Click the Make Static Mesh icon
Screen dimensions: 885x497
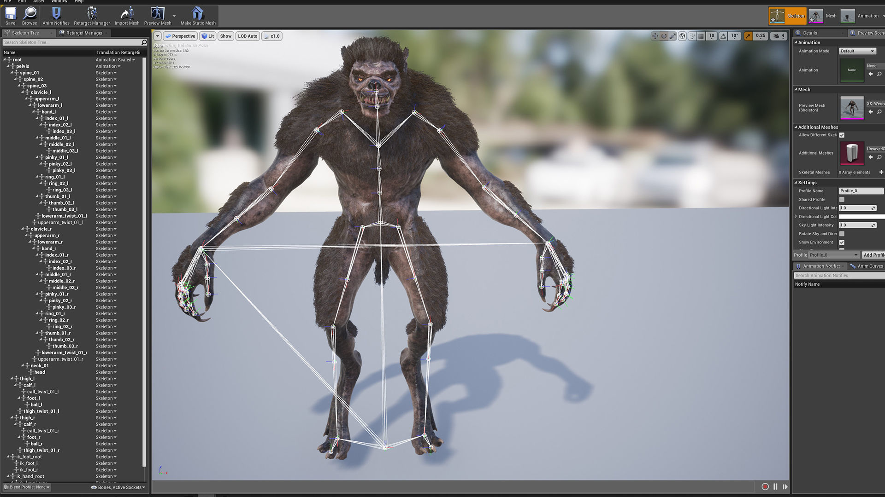click(x=198, y=16)
